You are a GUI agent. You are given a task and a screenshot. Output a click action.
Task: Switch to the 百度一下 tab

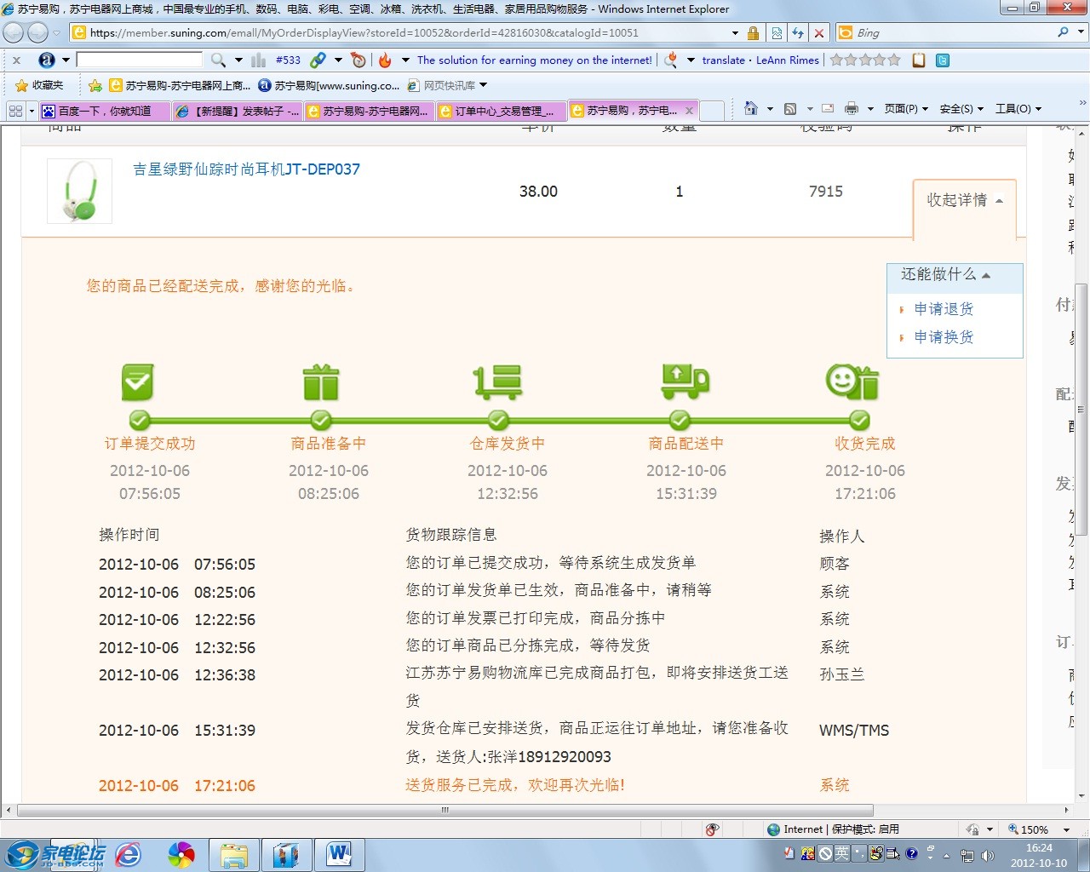[103, 111]
